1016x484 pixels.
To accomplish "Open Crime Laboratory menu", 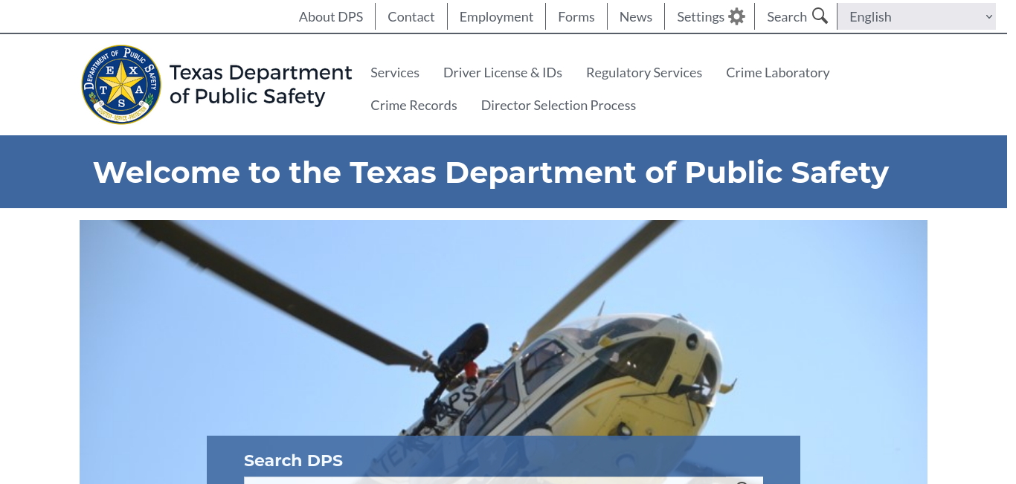I will pos(778,72).
